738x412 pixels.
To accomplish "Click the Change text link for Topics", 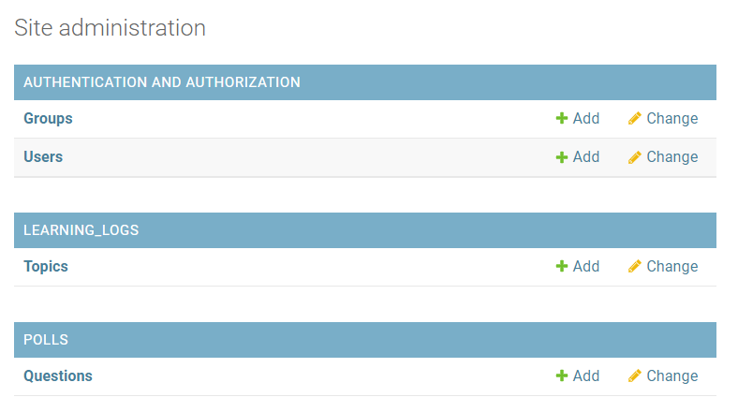I will pyautogui.click(x=672, y=267).
